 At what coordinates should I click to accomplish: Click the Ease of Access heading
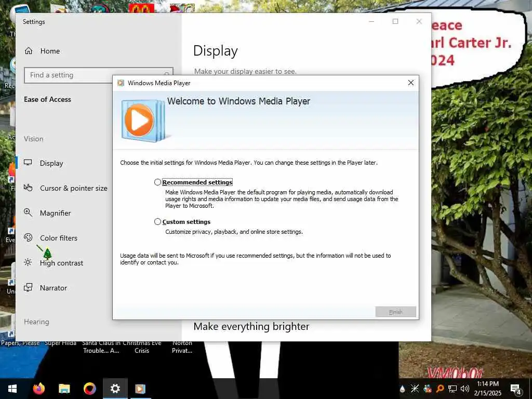coord(47,99)
